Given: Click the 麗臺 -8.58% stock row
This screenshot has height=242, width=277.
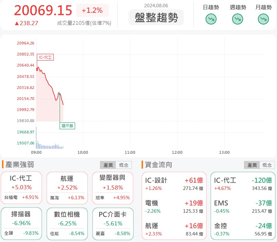Looking at the screenshot, I should click(113, 233).
